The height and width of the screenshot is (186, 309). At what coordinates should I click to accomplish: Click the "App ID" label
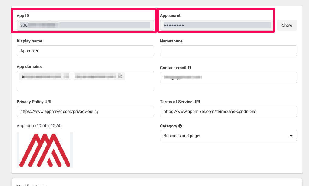tap(23, 15)
